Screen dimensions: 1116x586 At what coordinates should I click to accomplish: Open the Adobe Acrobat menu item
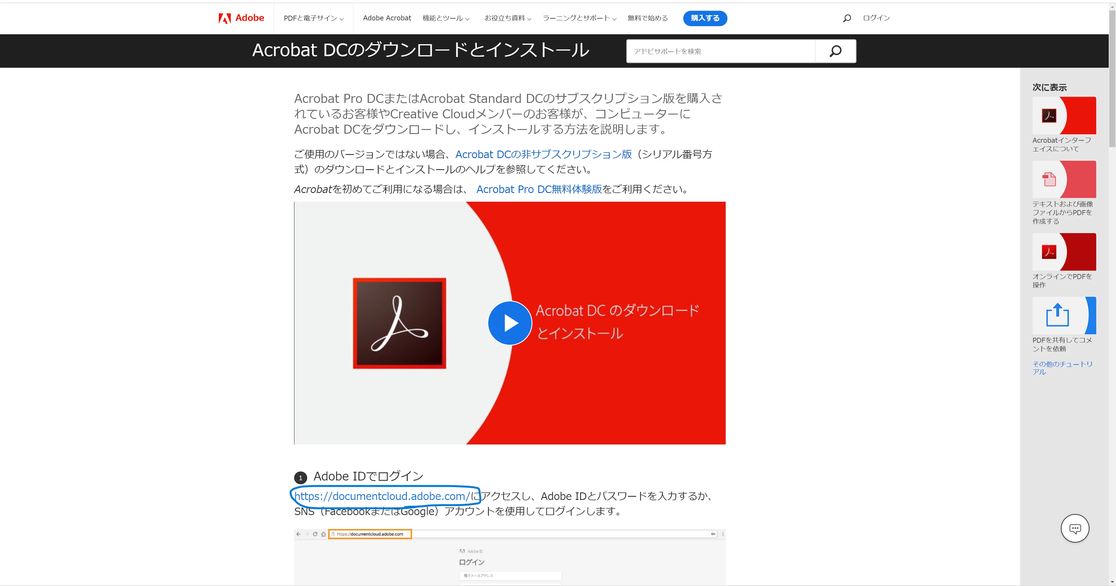(x=387, y=18)
